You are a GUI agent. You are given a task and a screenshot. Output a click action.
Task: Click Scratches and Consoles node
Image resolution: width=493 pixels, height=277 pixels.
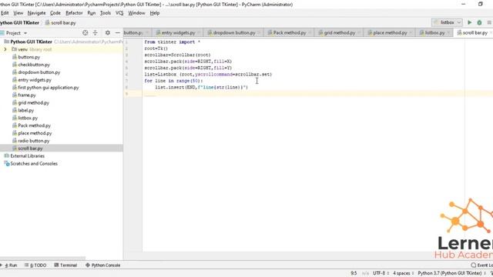[x=34, y=164]
